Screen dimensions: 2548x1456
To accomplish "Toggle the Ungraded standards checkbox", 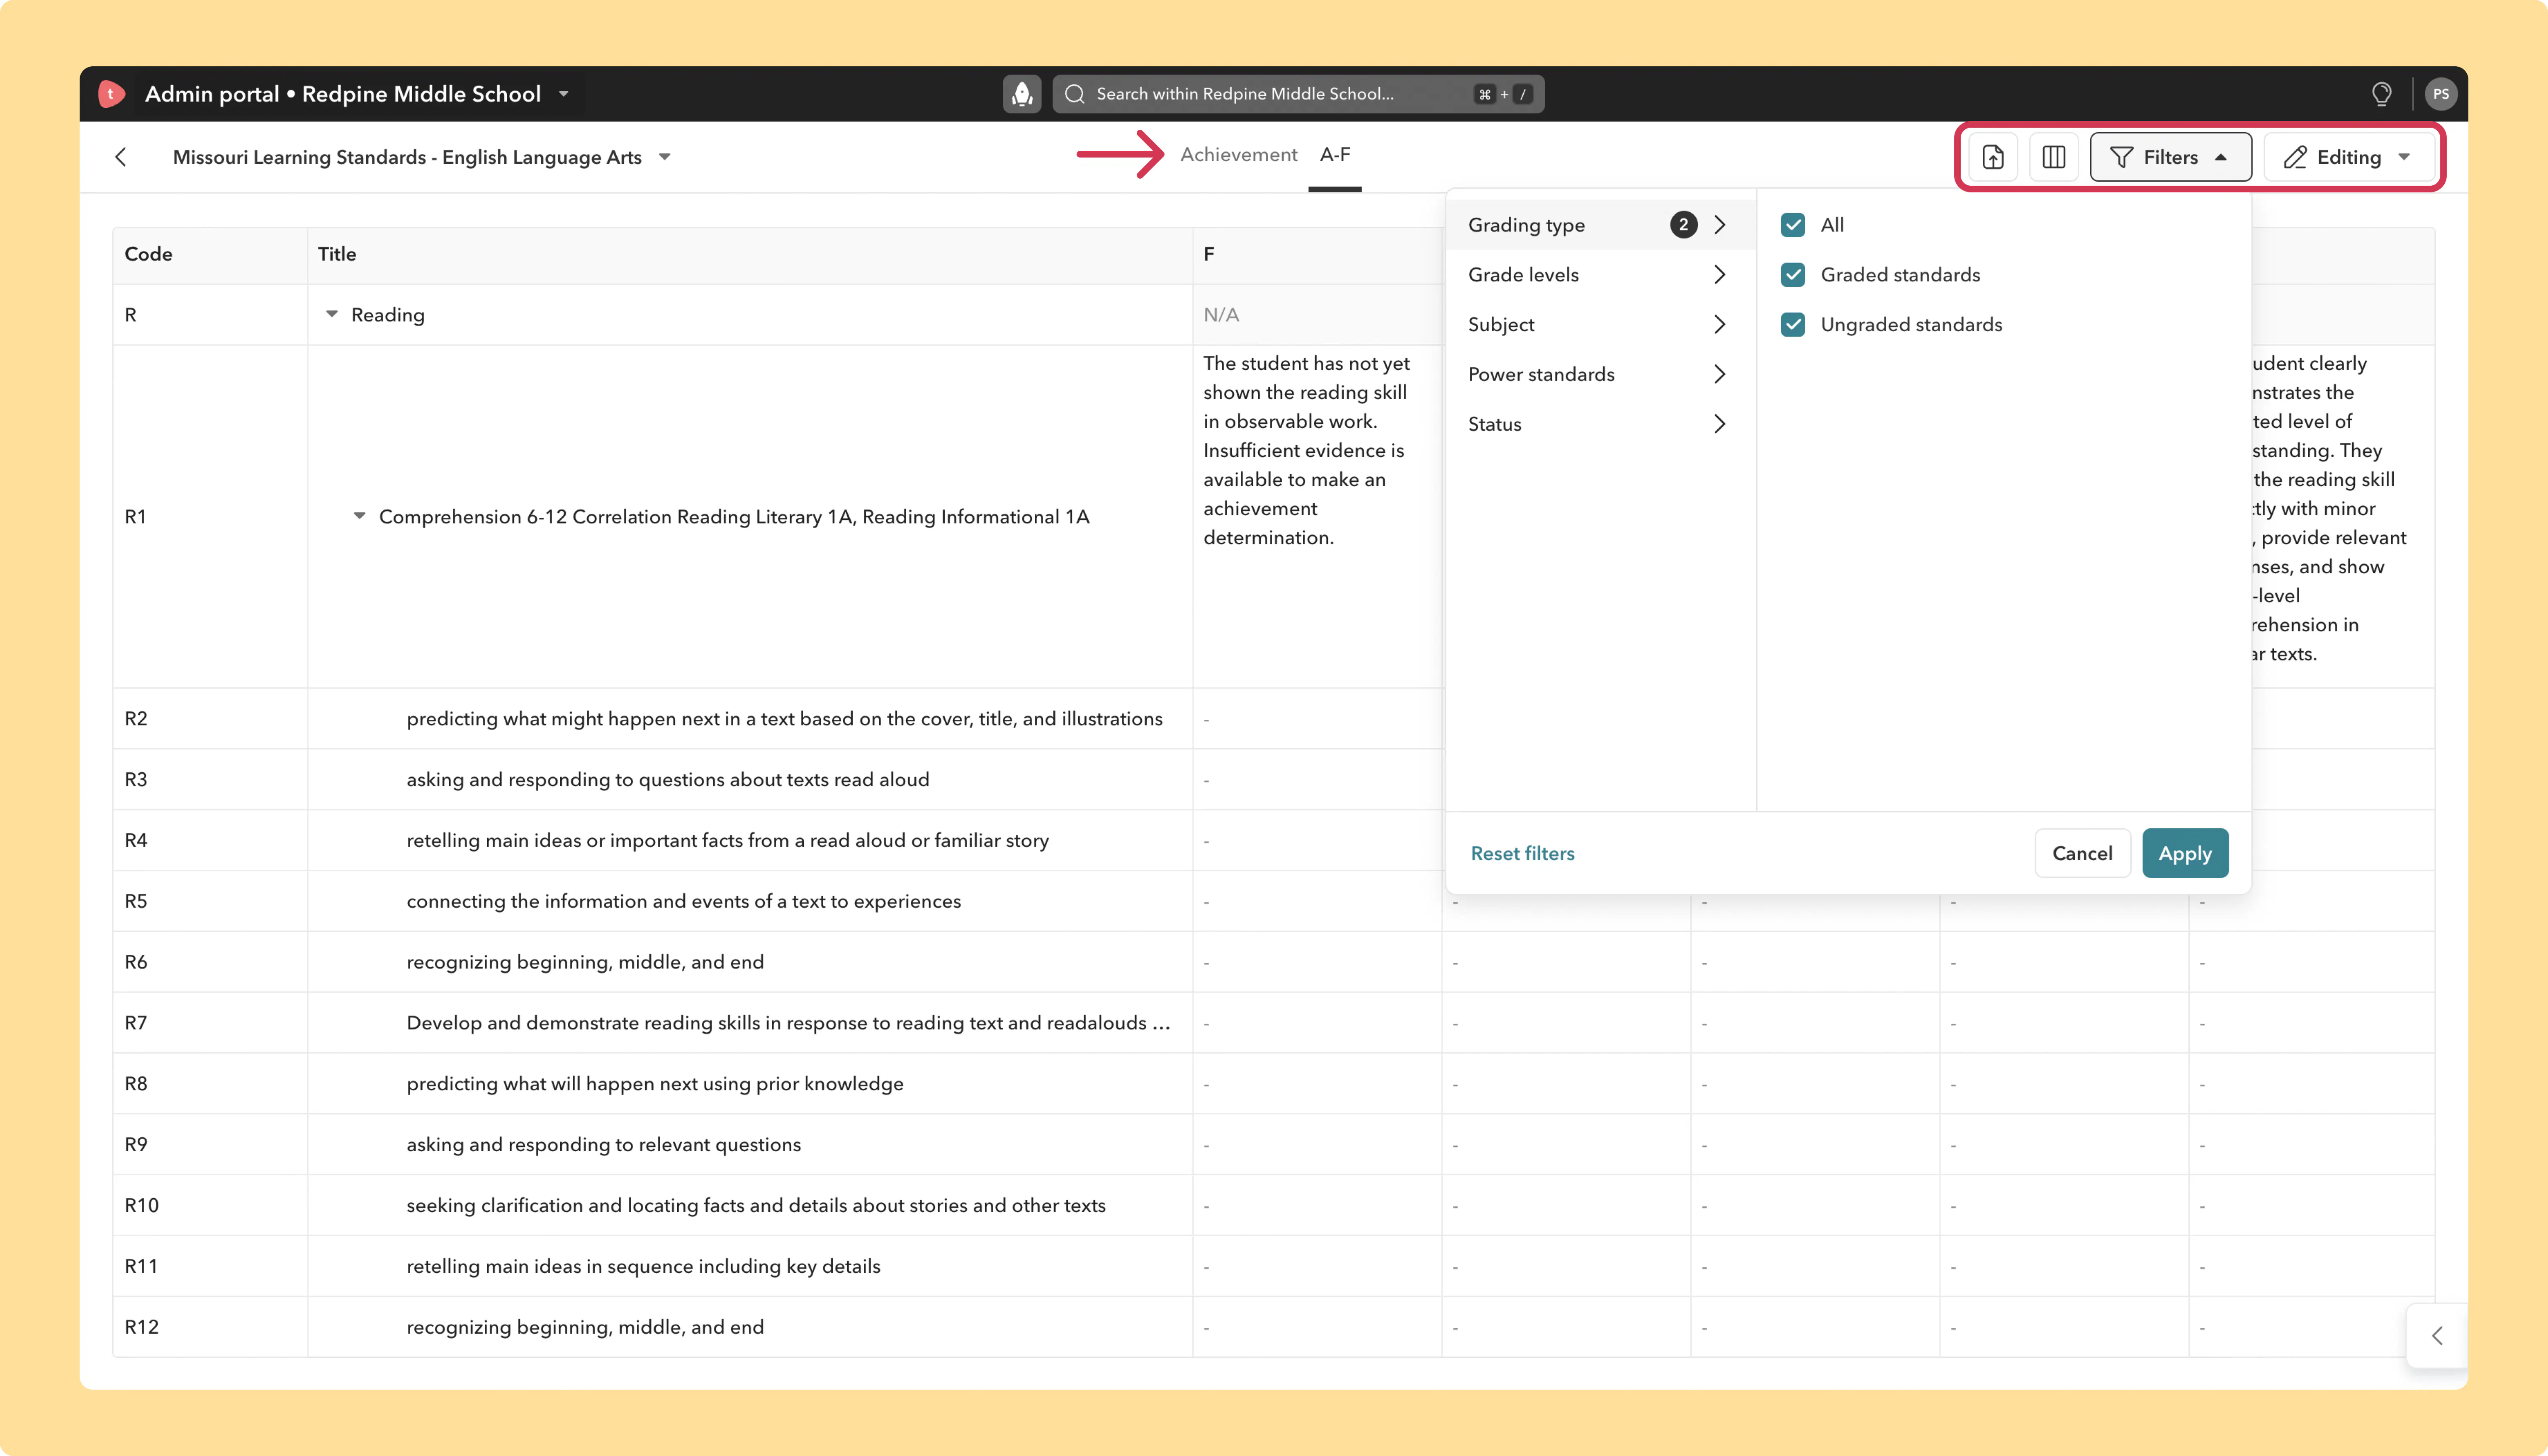I will coord(1793,325).
